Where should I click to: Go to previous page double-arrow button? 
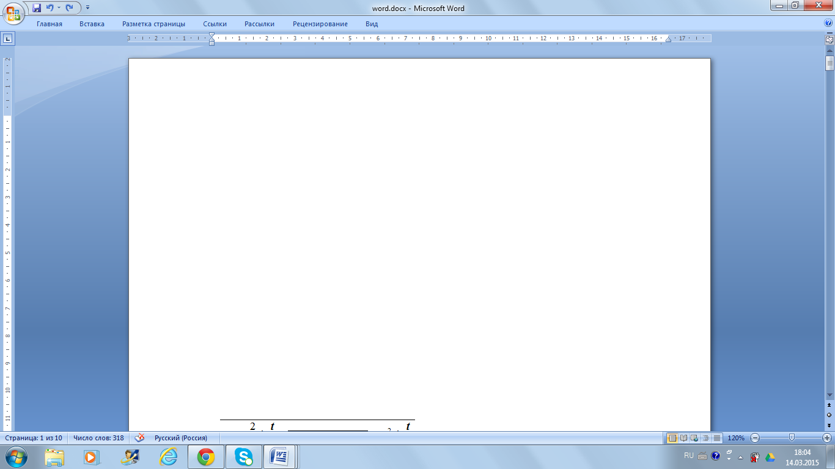coord(829,405)
